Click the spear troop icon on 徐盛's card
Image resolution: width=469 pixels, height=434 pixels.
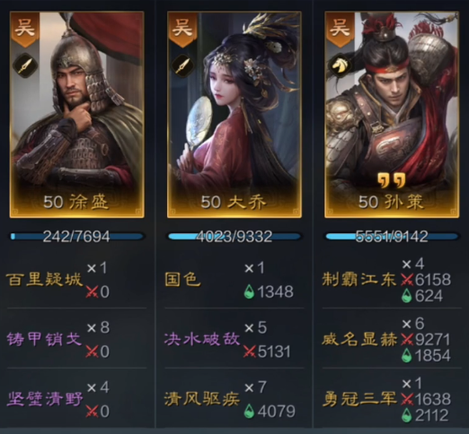pyautogui.click(x=25, y=65)
